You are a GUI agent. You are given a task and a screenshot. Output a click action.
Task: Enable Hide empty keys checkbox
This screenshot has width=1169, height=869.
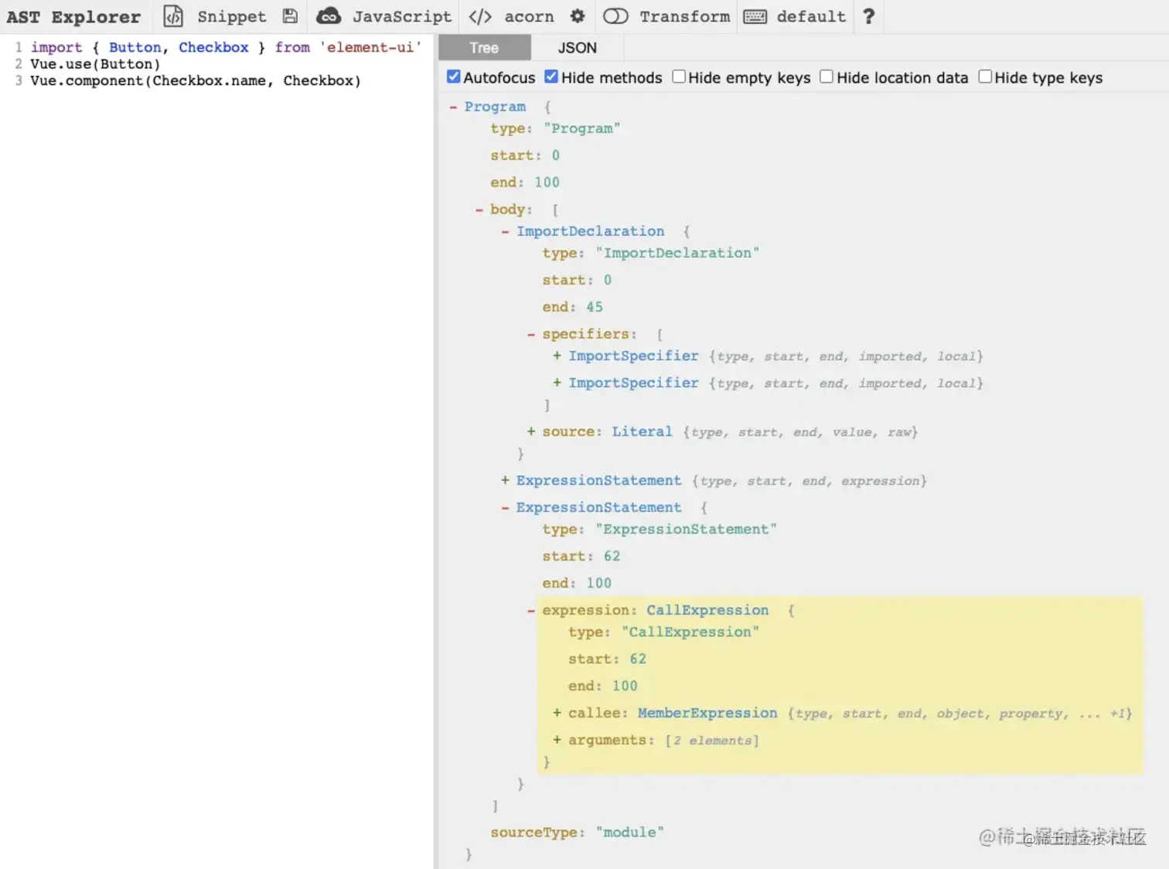[x=679, y=77]
